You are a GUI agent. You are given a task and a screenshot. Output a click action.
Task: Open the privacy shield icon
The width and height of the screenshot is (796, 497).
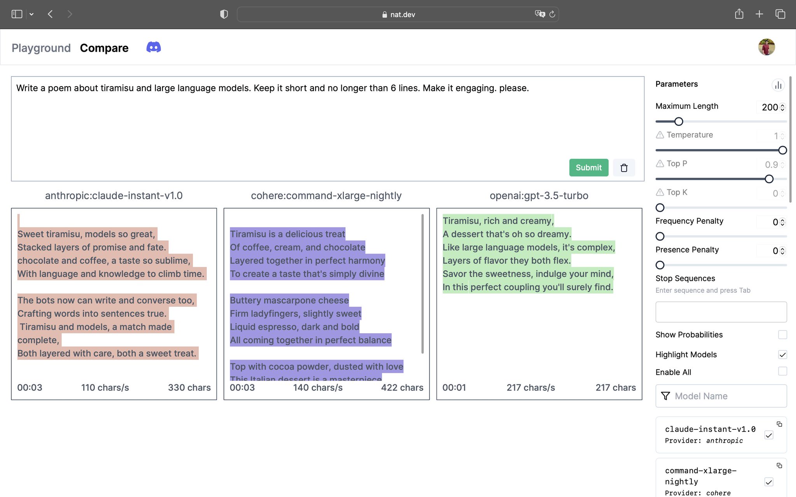pyautogui.click(x=224, y=14)
